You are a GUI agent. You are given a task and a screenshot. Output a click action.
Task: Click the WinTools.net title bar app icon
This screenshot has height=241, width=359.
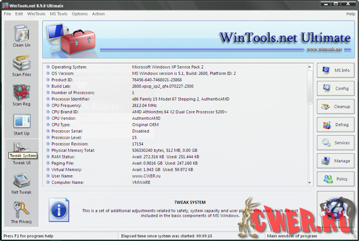click(5, 5)
